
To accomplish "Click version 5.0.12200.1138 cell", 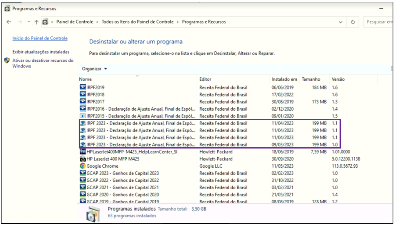I will pyautogui.click(x=346, y=159).
